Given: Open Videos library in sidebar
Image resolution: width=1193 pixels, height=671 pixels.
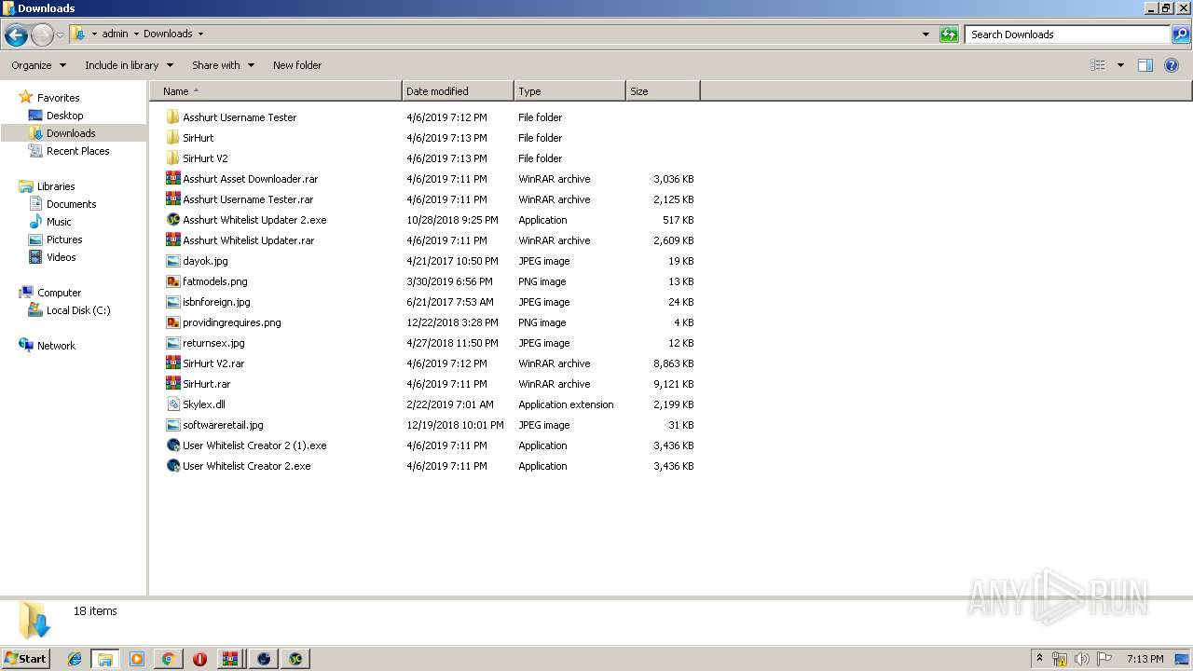Looking at the screenshot, I should click(x=61, y=257).
